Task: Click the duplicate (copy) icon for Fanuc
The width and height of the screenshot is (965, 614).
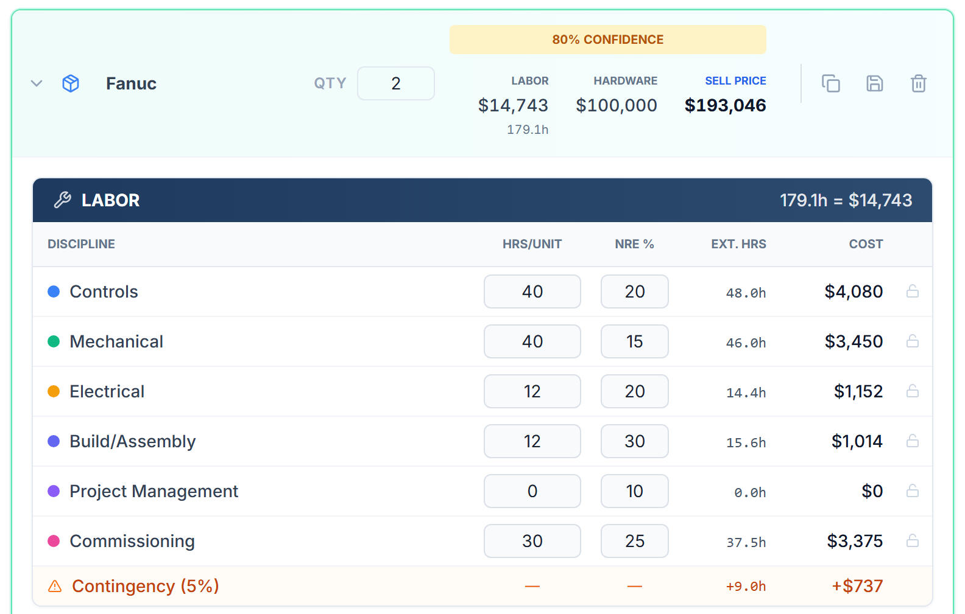Action: click(830, 83)
